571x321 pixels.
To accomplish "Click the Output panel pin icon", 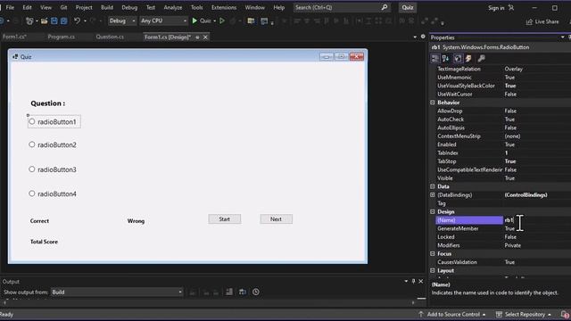I will click(413, 282).
